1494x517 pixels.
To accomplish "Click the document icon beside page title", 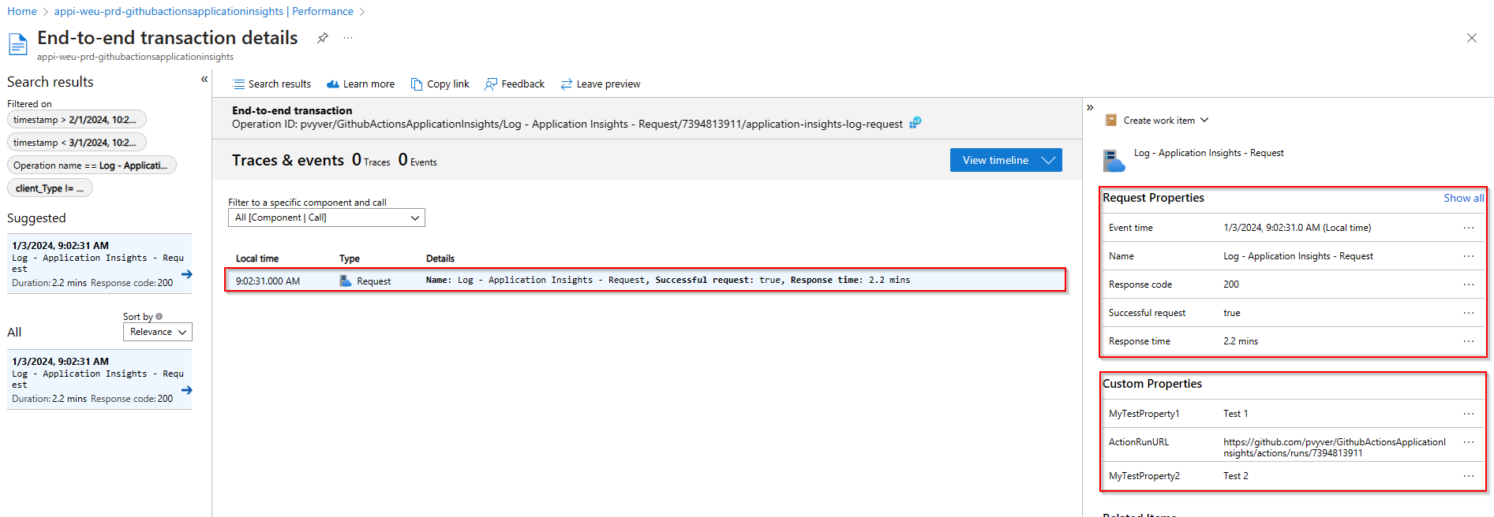I will coord(18,45).
